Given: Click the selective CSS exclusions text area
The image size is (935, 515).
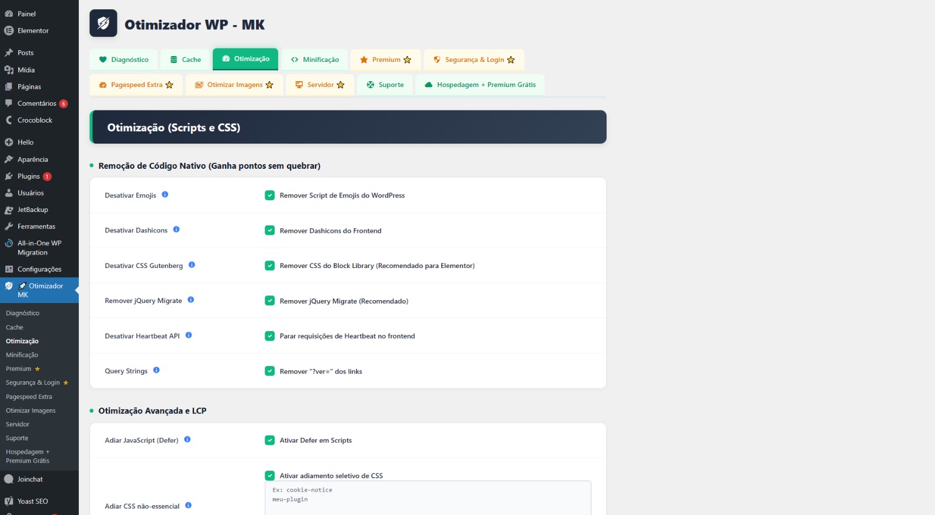Looking at the screenshot, I should (x=428, y=498).
